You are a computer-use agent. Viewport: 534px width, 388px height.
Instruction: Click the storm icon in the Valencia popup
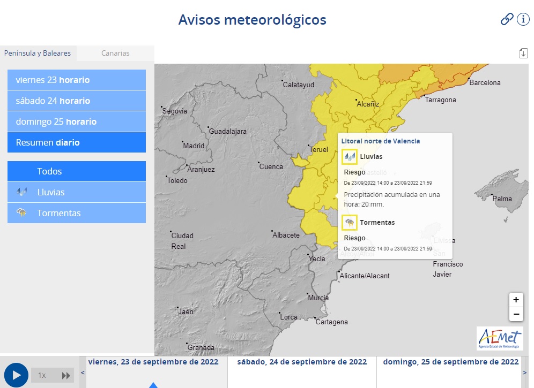(x=350, y=222)
